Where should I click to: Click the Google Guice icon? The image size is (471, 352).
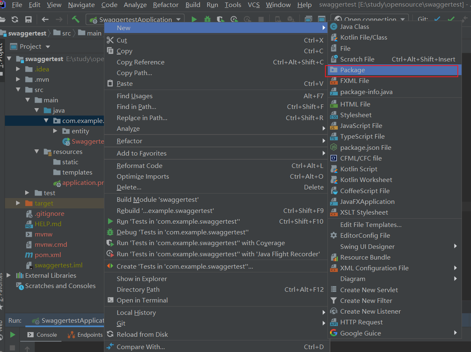pyautogui.click(x=333, y=333)
